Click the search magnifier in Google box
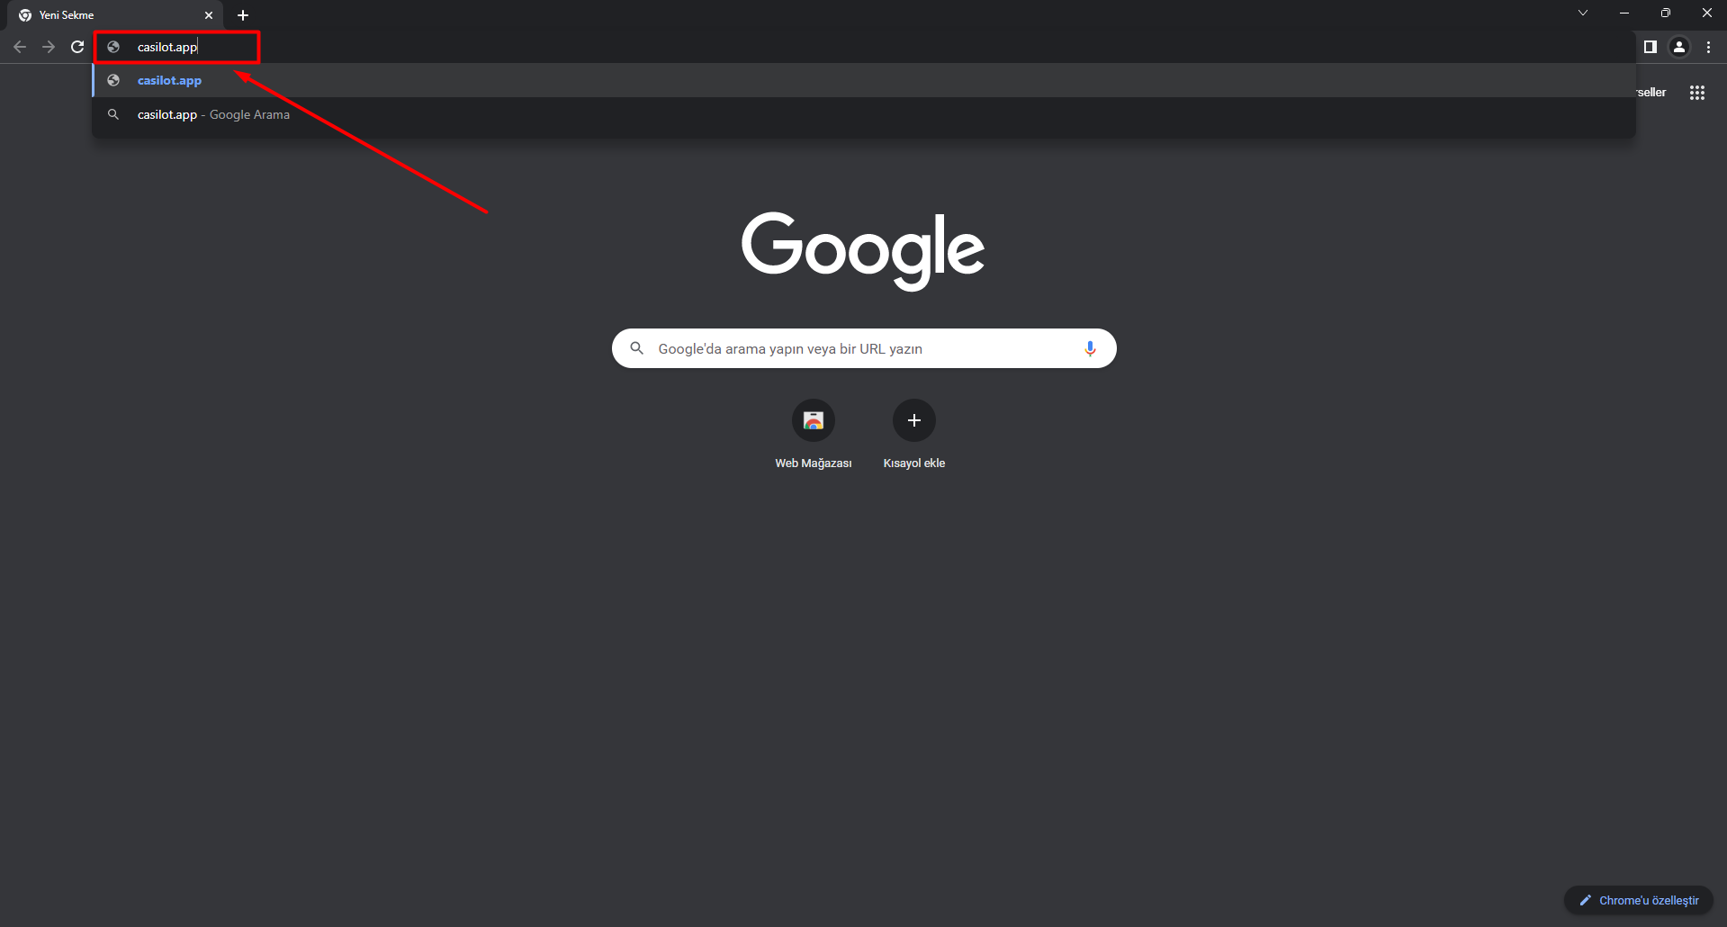1727x927 pixels. (x=636, y=348)
